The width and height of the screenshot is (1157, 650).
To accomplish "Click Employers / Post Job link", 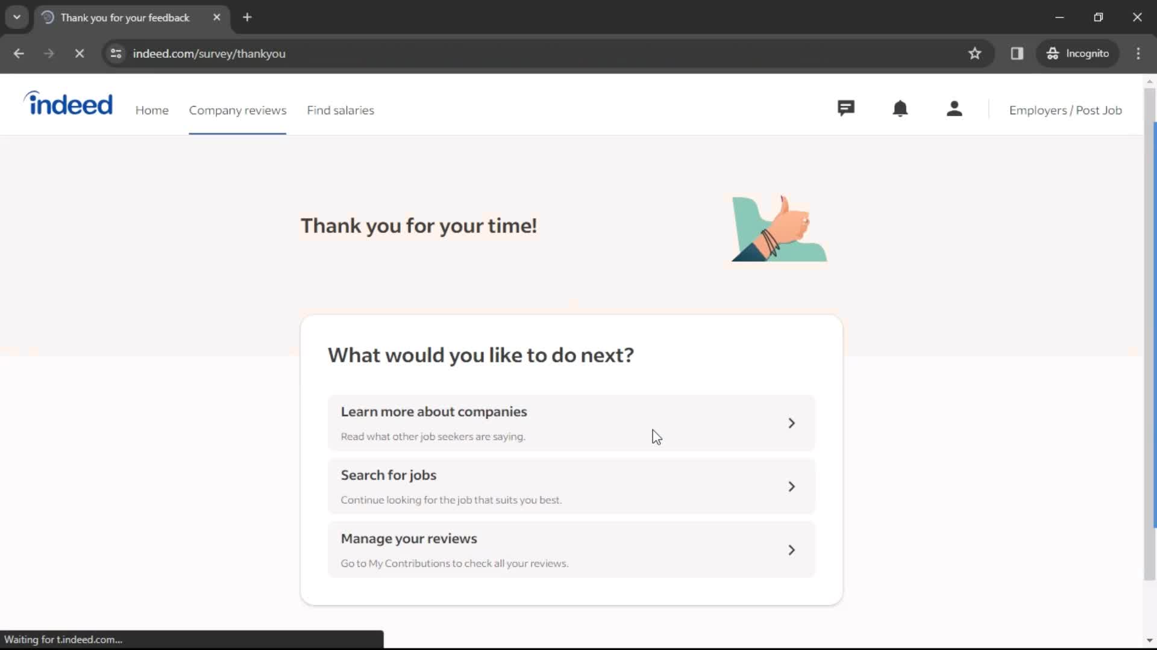I will pos(1065,110).
